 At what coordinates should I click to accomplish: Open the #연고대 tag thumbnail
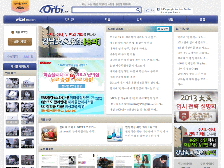pos(12,143)
